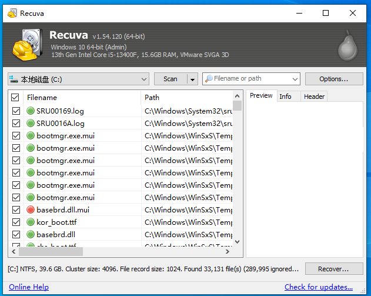The image size is (371, 296).
Task: Select the SRU00169.log filename
Action: (60, 111)
